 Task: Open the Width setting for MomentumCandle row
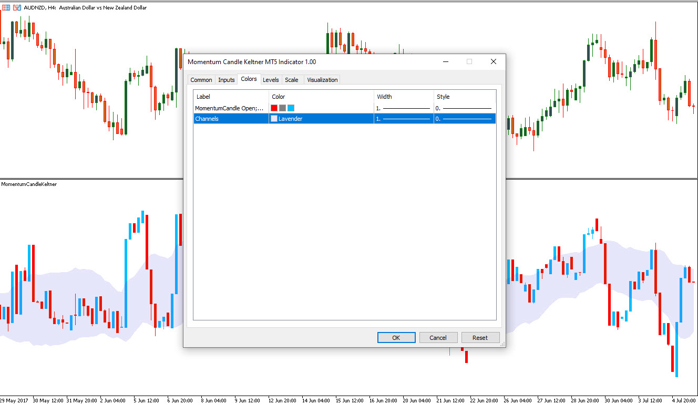coord(403,108)
